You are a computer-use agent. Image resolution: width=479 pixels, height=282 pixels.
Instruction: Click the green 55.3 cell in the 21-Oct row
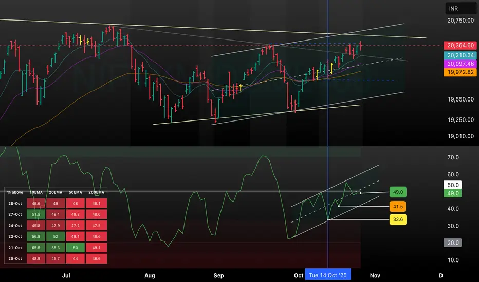pyautogui.click(x=56, y=248)
